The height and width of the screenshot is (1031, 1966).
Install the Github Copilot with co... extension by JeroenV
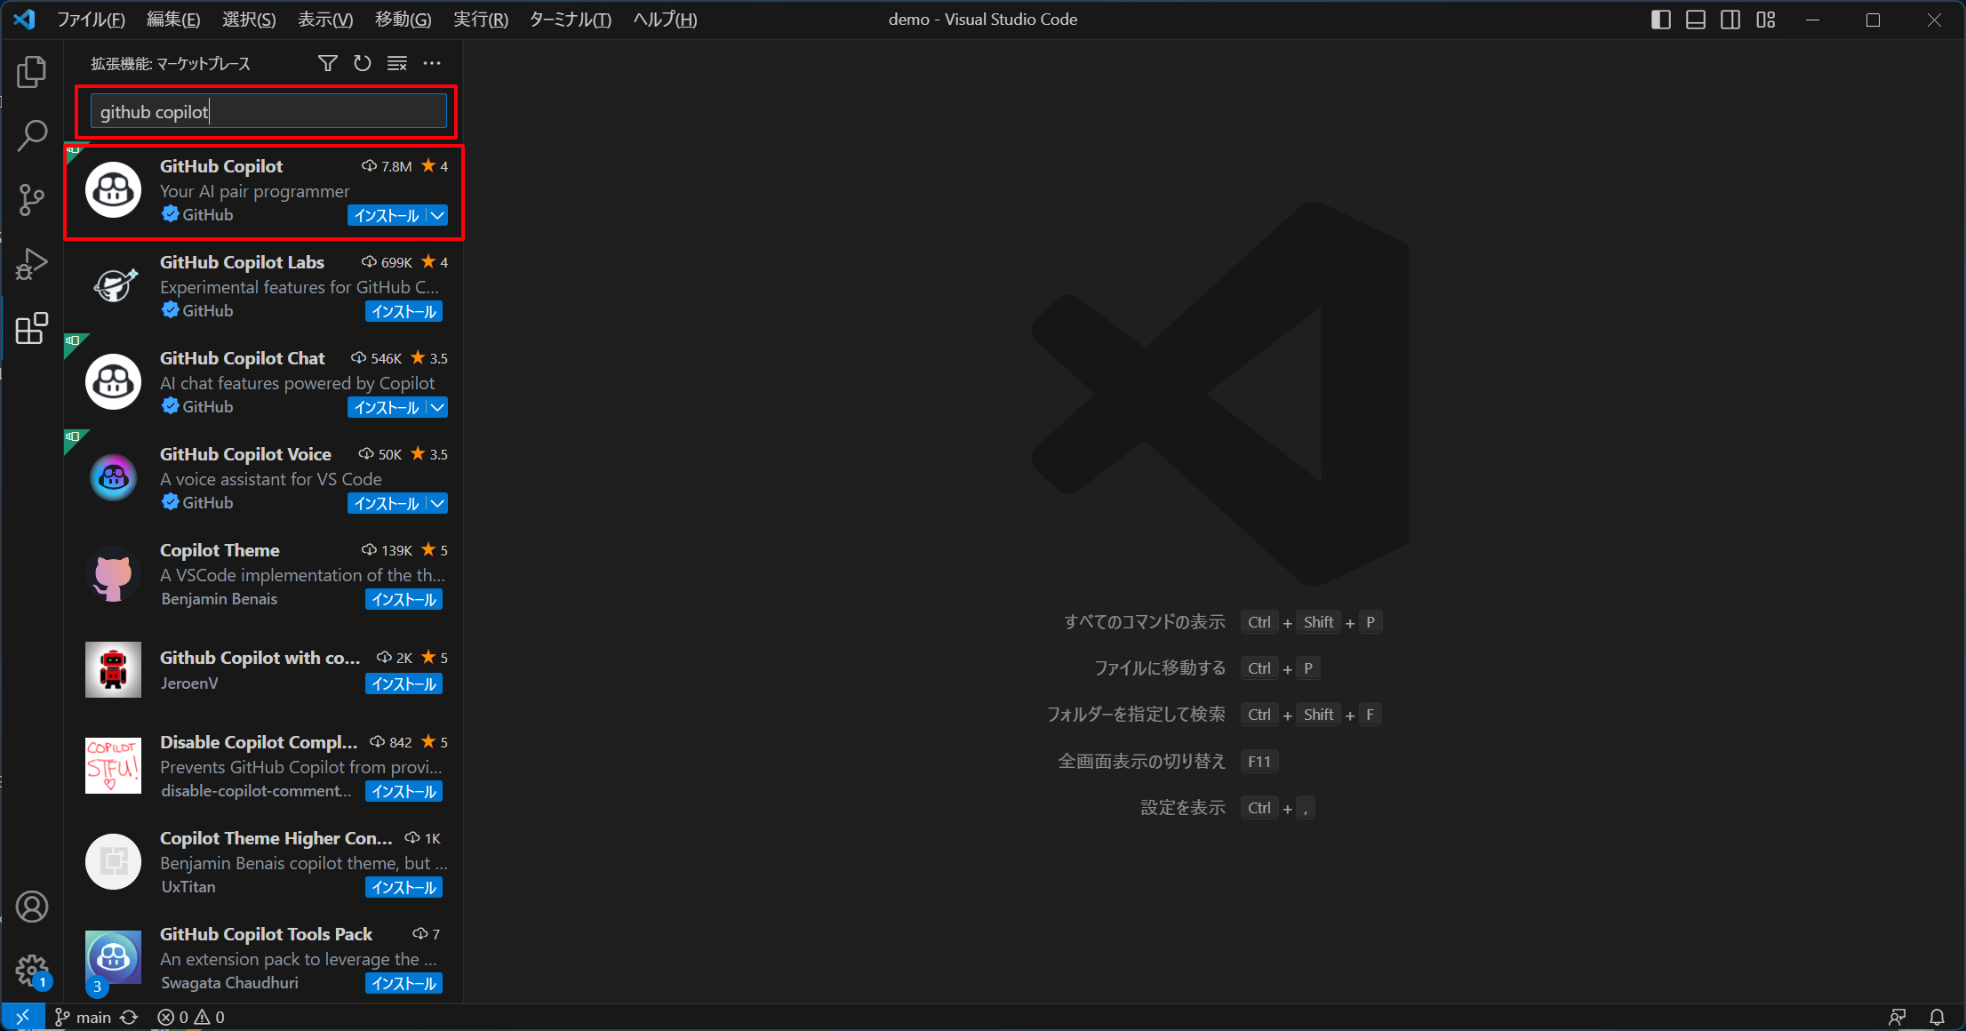(x=404, y=684)
